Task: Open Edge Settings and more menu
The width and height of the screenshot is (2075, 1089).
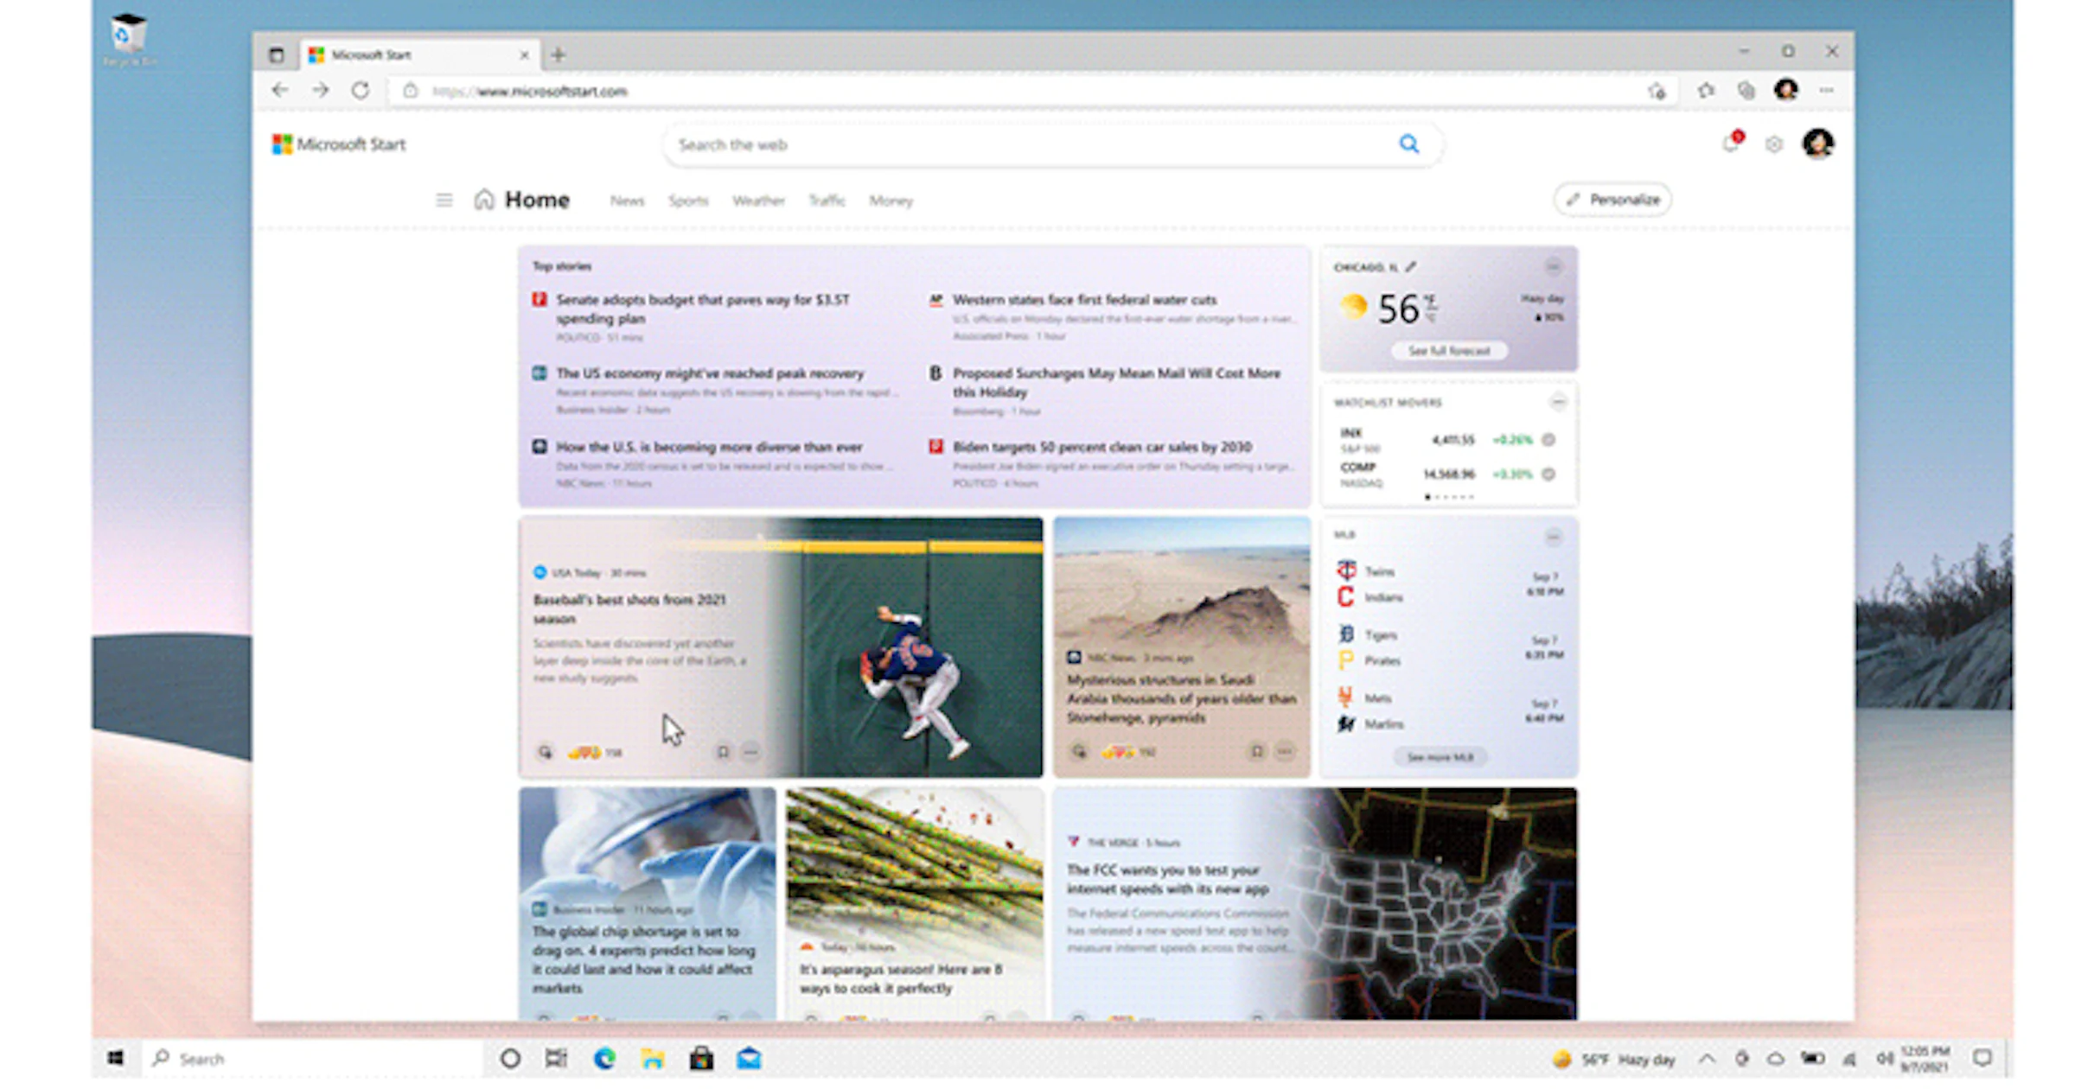Action: (1828, 90)
